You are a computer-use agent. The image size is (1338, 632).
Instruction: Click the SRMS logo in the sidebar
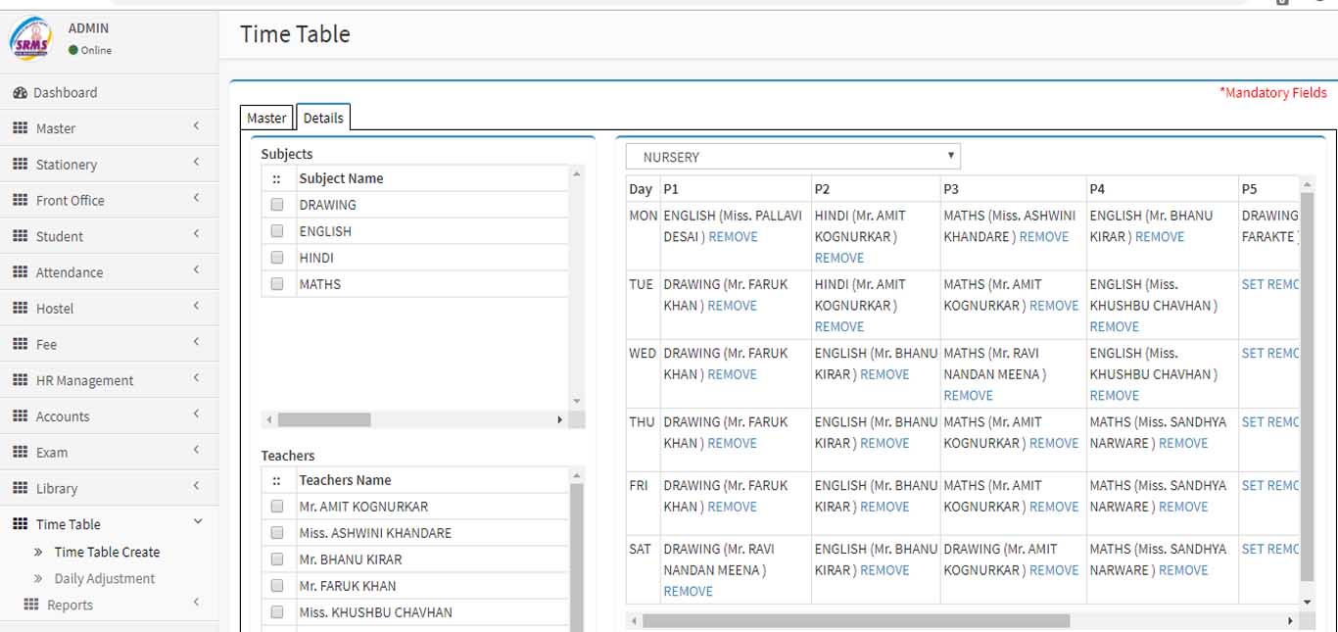pos(29,39)
